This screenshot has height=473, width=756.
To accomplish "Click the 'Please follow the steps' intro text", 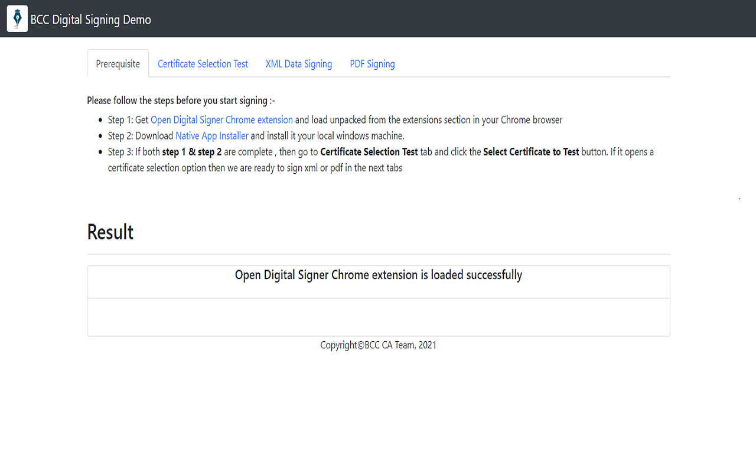I will [x=181, y=101].
